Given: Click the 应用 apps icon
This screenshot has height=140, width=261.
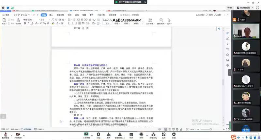Looking at the screenshot, I should pyautogui.click(x=164, y=134).
